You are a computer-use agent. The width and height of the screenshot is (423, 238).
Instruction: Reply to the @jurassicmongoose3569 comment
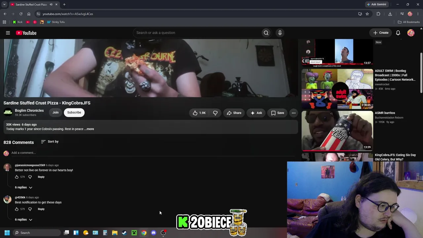41,177
